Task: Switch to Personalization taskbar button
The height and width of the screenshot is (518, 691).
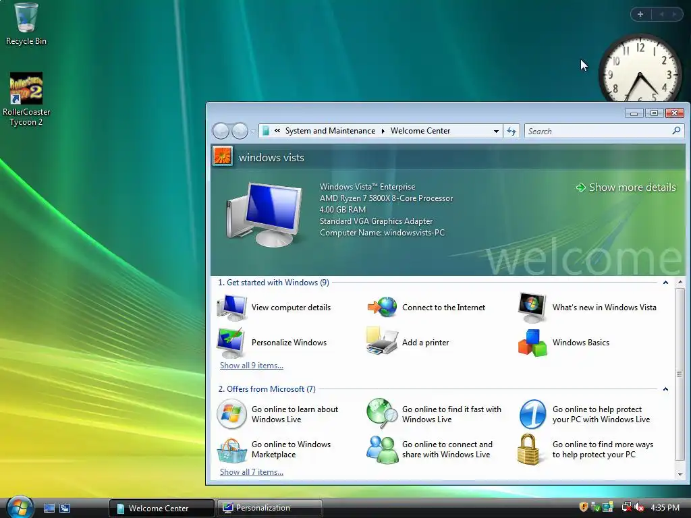Action: [269, 508]
